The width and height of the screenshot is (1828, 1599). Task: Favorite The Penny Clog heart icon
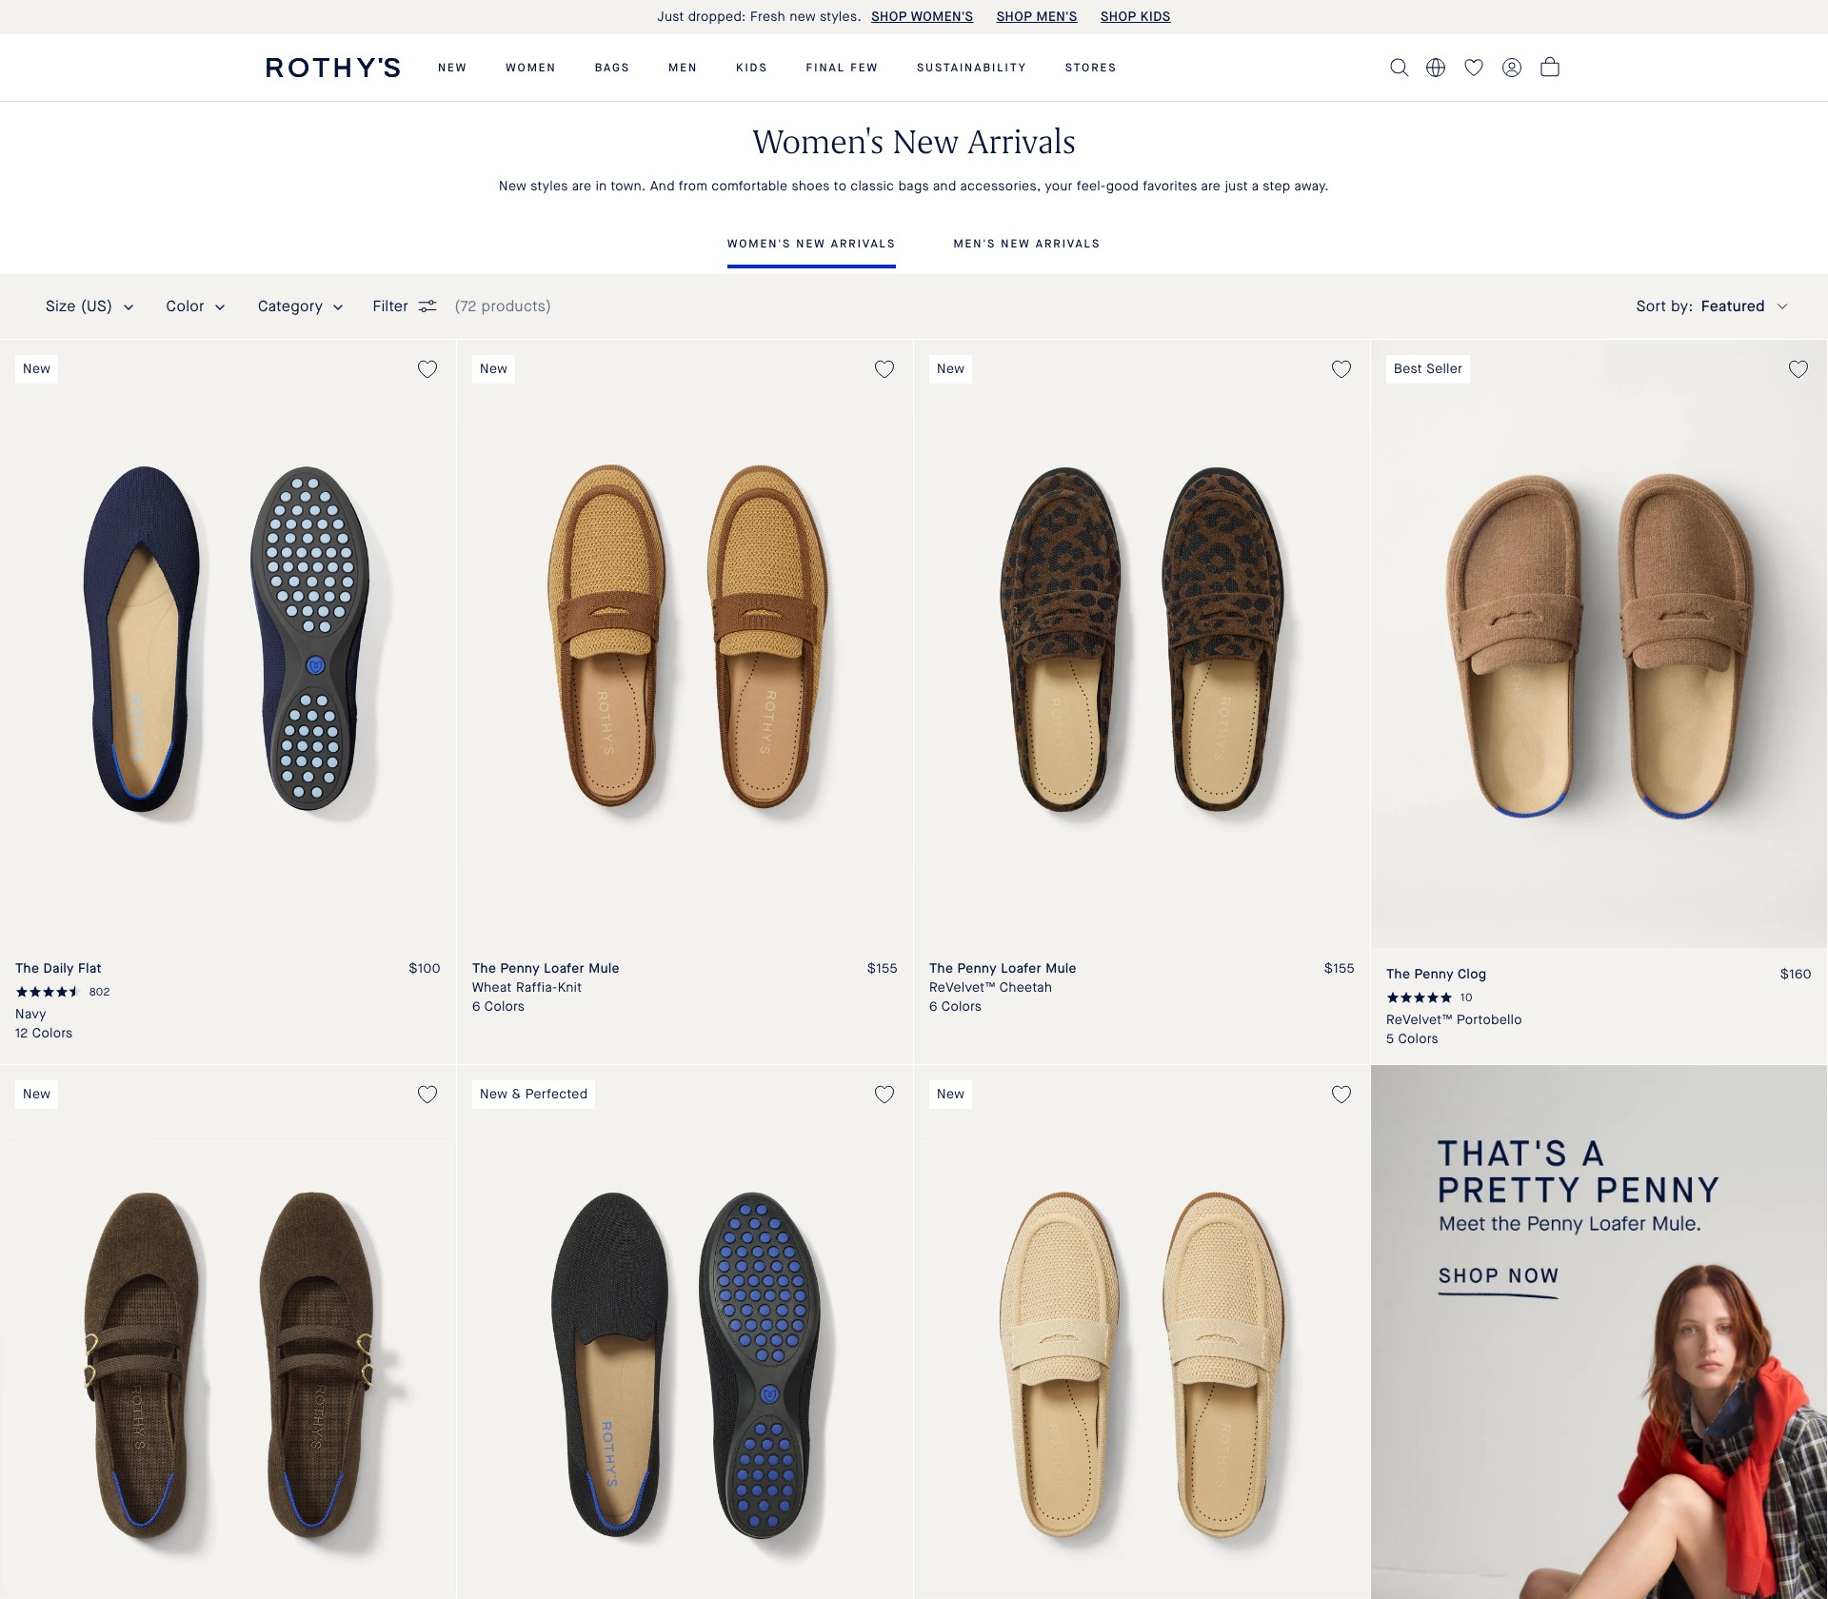(1798, 369)
